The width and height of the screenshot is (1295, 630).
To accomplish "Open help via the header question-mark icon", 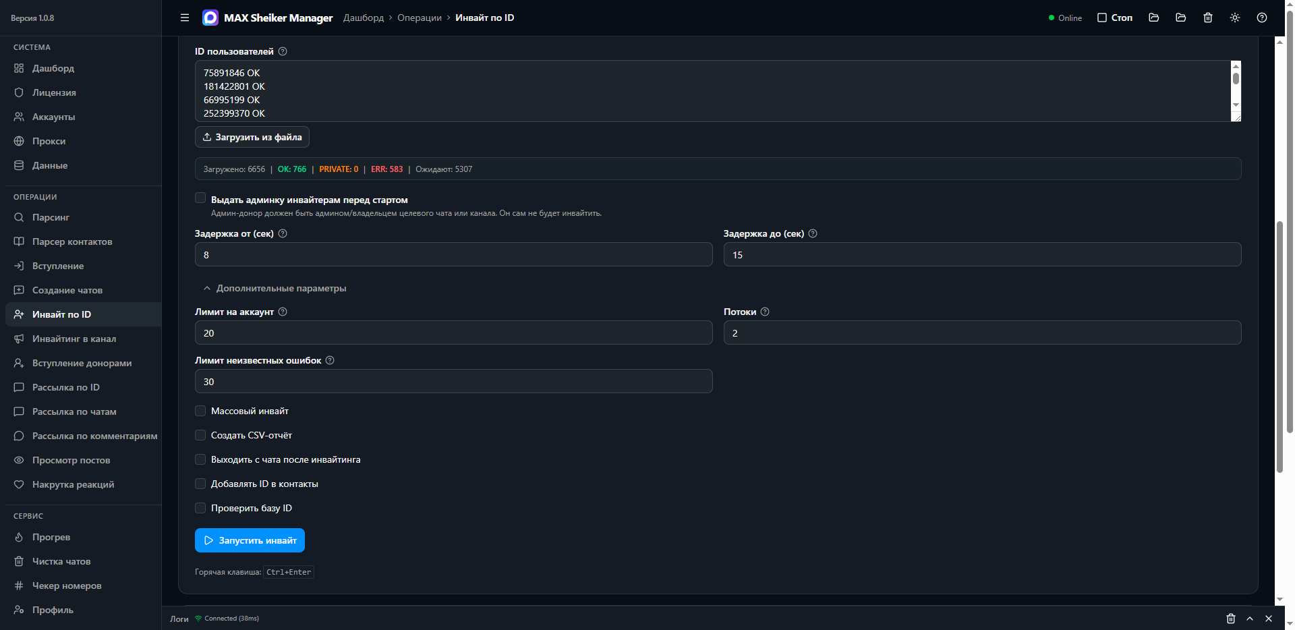I will (1262, 18).
